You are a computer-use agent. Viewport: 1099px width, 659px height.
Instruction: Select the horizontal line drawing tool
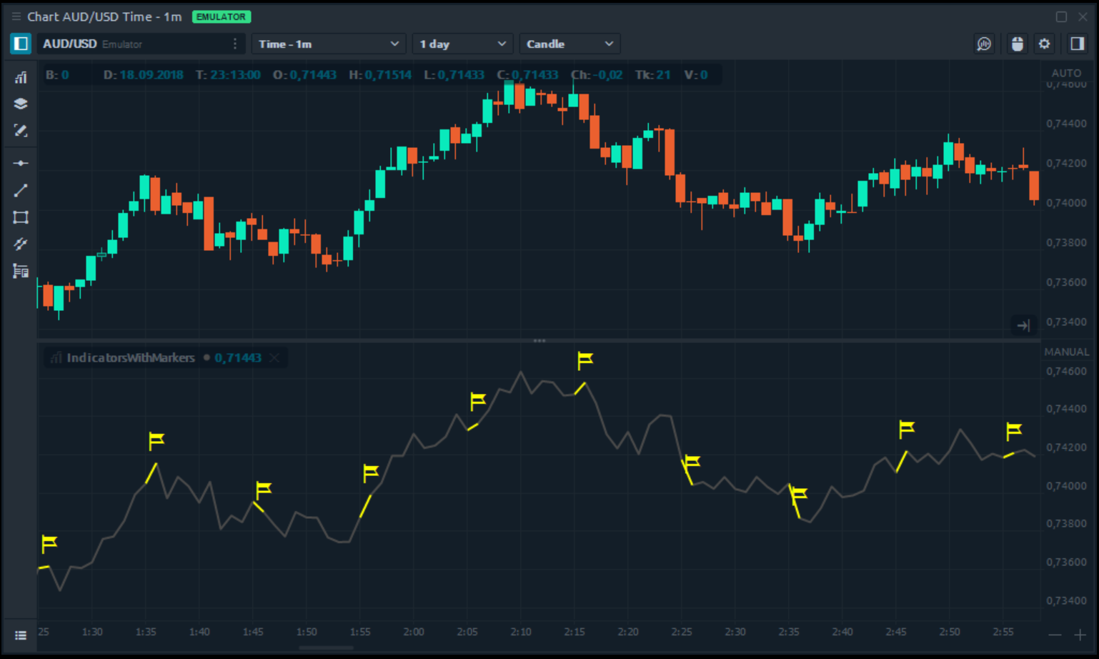coord(21,163)
